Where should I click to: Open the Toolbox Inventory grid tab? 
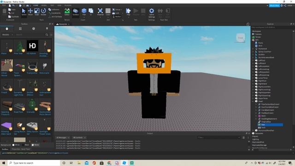pos(20,29)
